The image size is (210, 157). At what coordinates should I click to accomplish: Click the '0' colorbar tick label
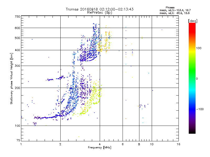(x=197, y=79)
